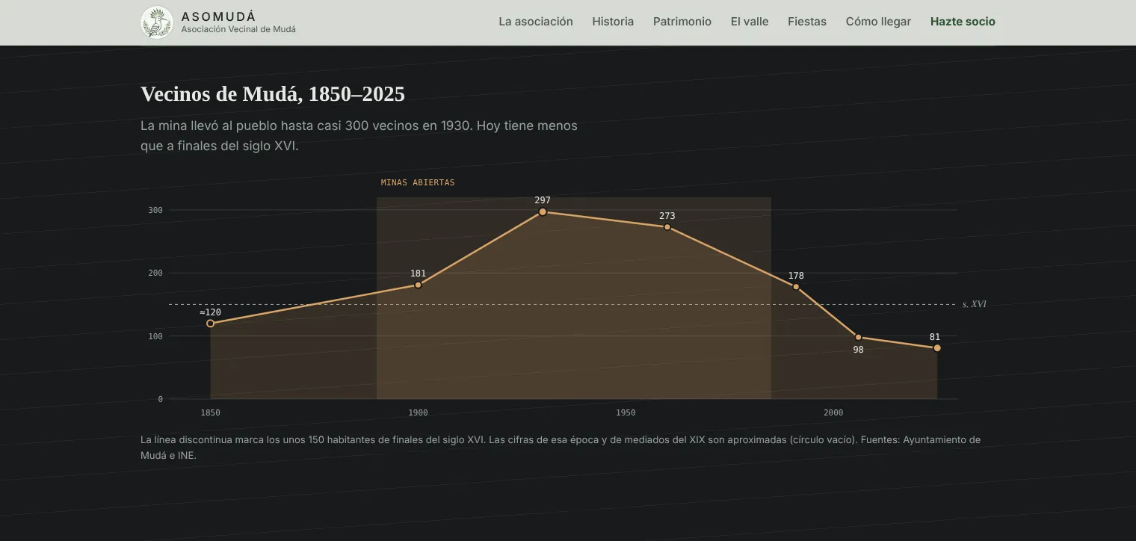This screenshot has height=541, width=1136.
Task: Click the s. XVI reference line label
Action: pos(975,304)
